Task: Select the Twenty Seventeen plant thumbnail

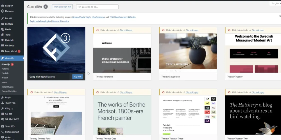Action: click(188, 53)
